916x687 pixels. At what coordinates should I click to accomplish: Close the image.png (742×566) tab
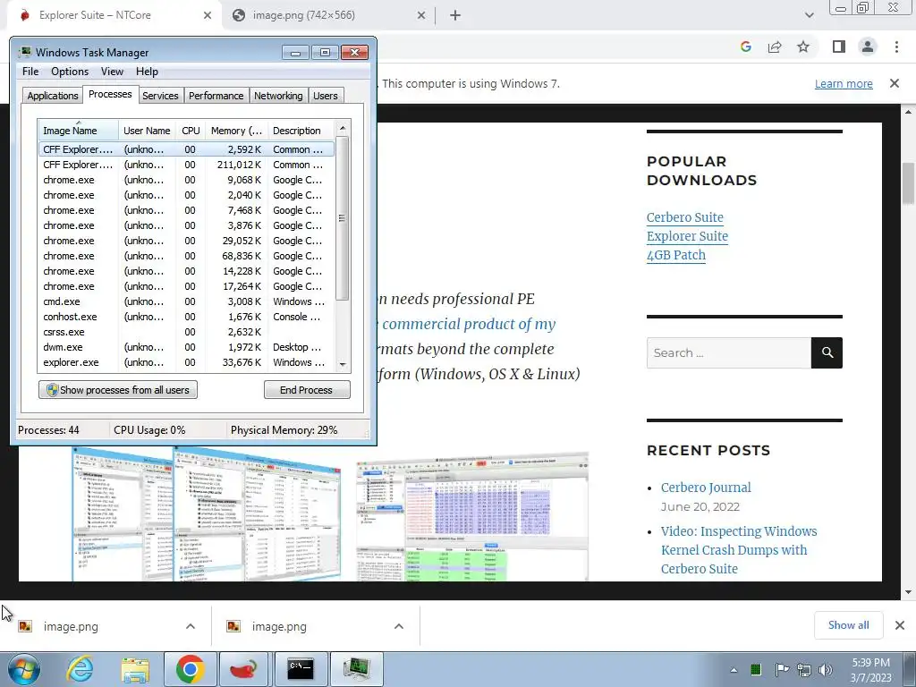421,15
